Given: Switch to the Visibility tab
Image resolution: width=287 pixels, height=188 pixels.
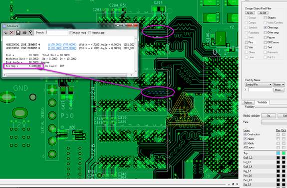Looking at the screenshot, I should point(262,102).
